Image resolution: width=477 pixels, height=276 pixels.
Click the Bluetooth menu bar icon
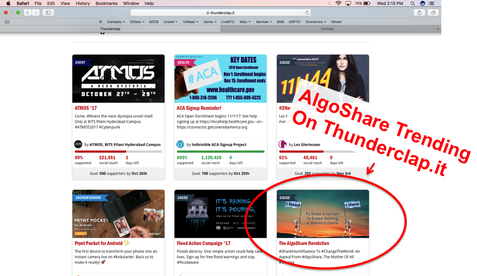pyautogui.click(x=329, y=3)
